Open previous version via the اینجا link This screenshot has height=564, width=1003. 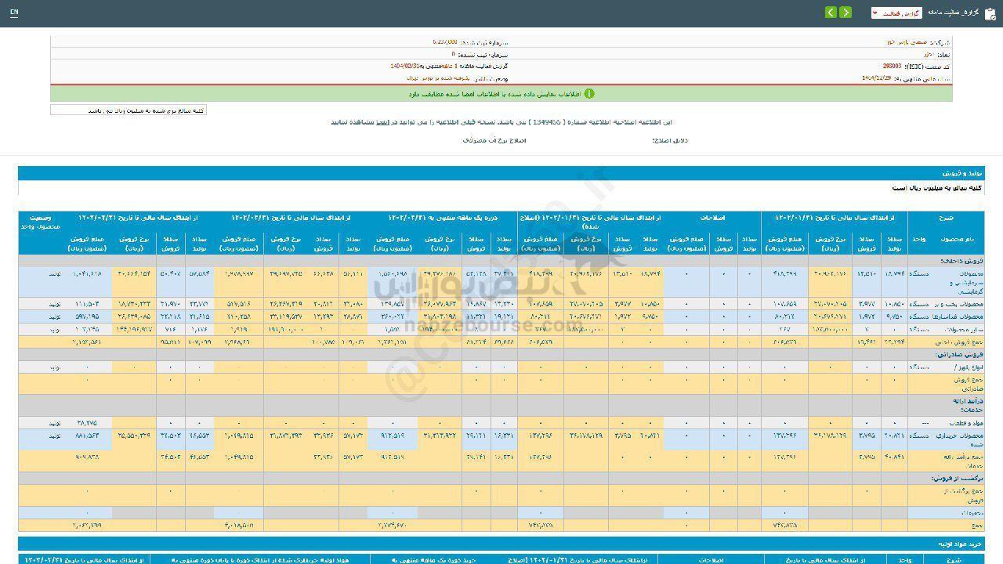(382, 122)
